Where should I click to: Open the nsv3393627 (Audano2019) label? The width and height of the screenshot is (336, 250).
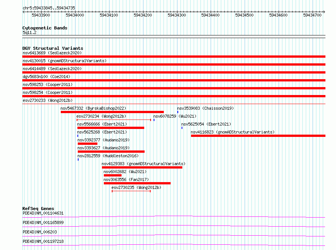pyautogui.click(x=103, y=148)
